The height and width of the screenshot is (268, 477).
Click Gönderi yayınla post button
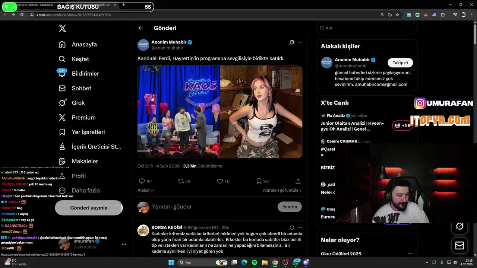point(89,208)
